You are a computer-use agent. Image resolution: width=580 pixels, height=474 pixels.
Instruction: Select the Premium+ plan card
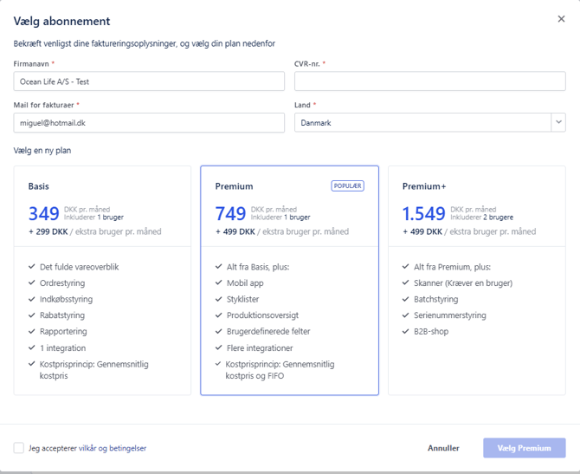(x=476, y=208)
